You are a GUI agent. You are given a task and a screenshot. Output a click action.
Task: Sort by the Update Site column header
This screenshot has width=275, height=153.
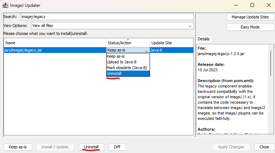[x=171, y=43]
